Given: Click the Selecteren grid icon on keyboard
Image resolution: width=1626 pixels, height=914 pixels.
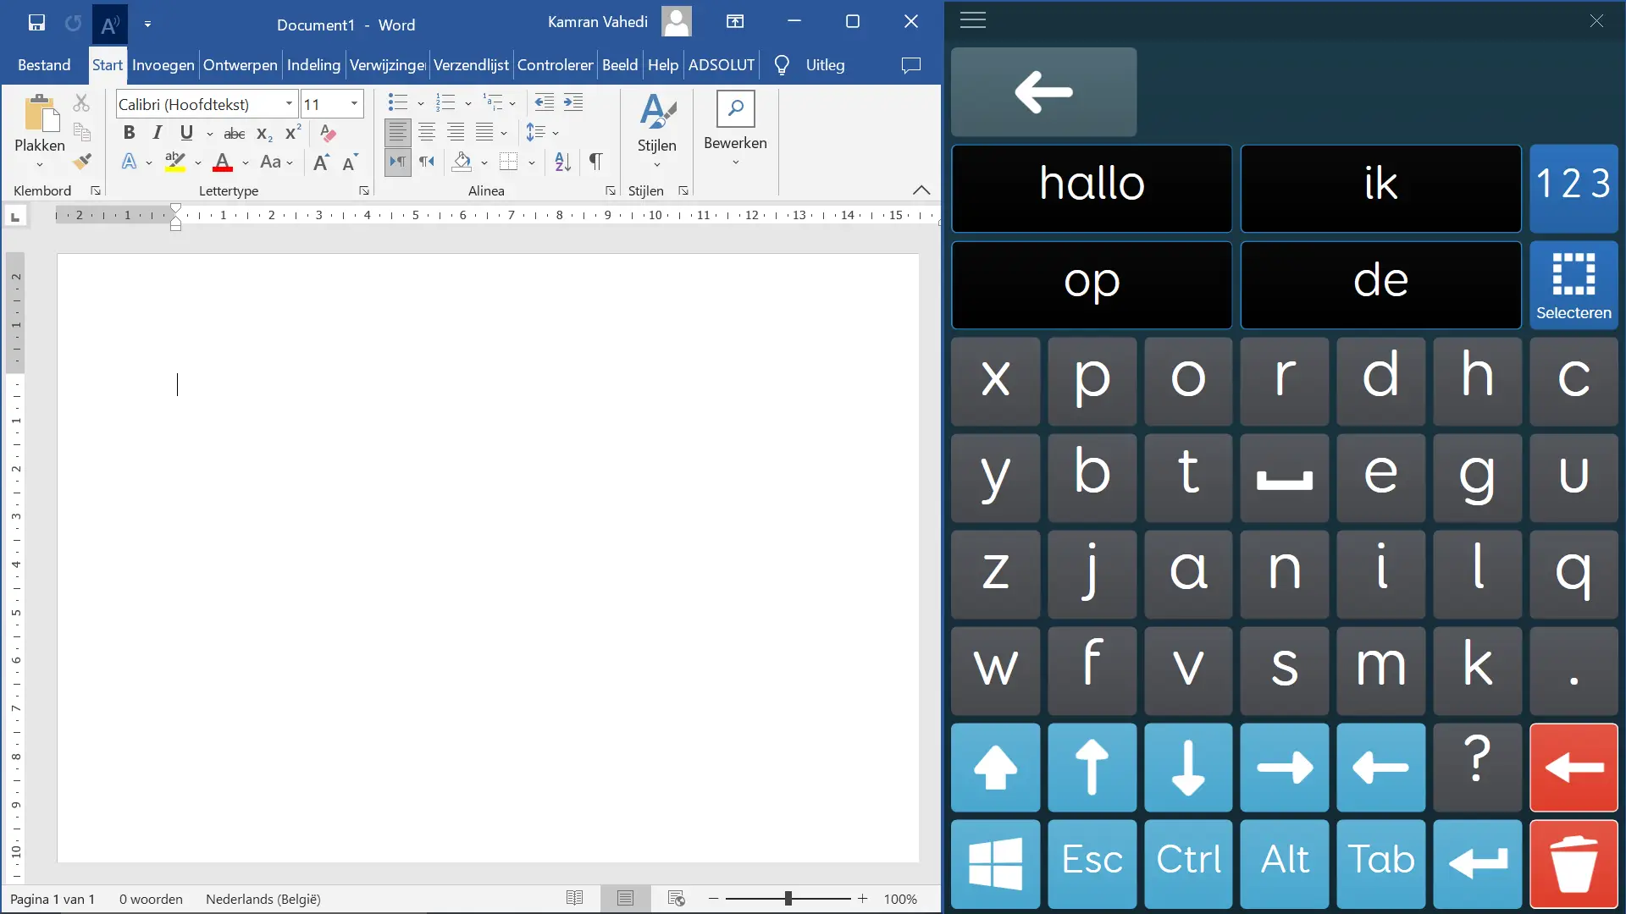Looking at the screenshot, I should tap(1573, 285).
